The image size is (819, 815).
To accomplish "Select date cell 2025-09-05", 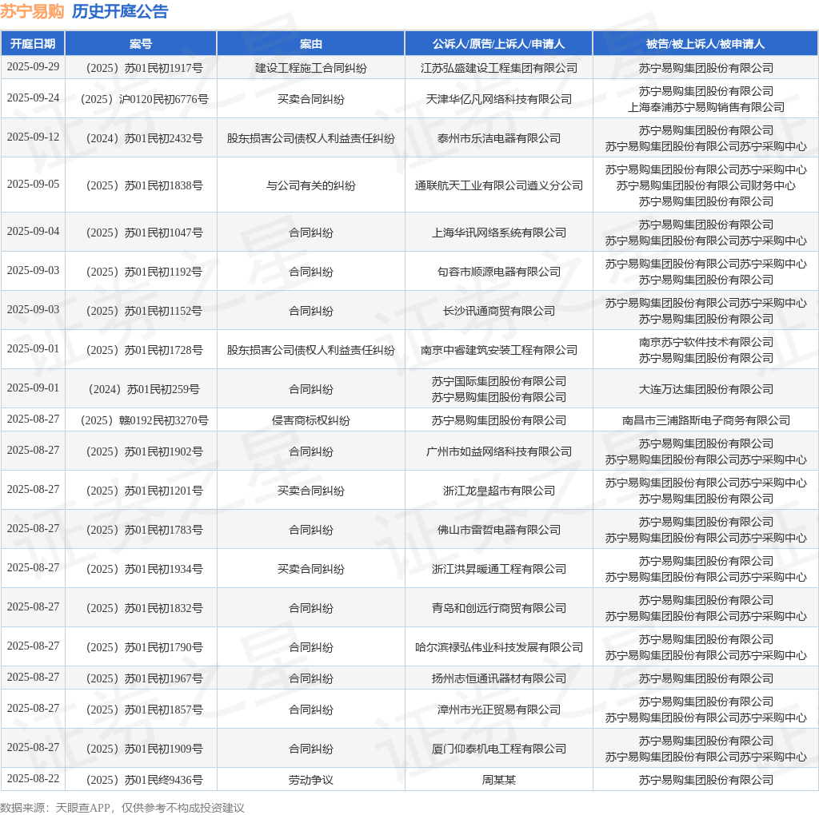I will coord(33,185).
